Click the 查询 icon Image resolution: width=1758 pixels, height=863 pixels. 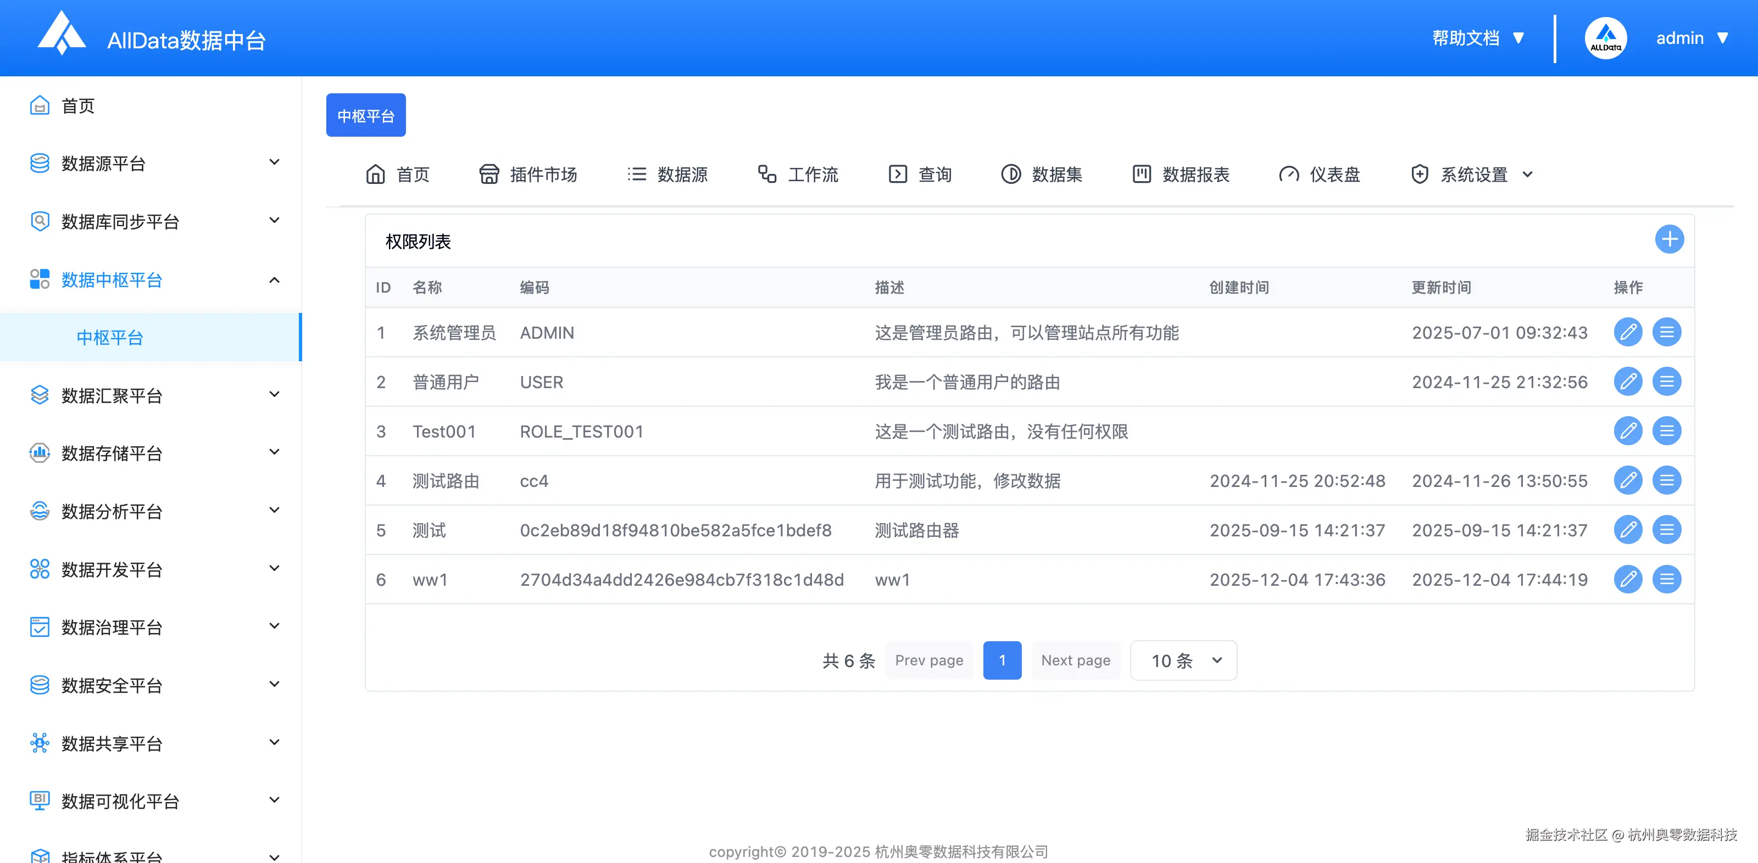[898, 174]
